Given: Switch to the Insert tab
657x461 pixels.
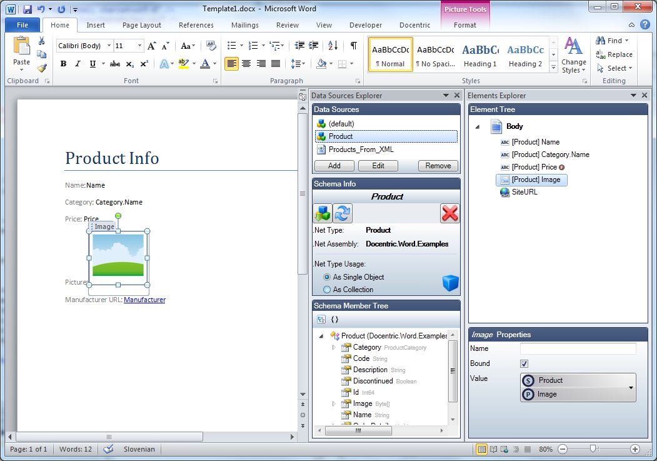Looking at the screenshot, I should click(x=96, y=25).
